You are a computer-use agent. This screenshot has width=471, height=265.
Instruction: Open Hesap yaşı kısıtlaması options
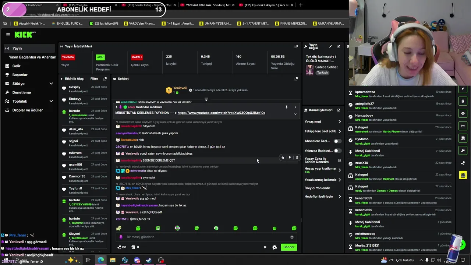tap(323, 170)
